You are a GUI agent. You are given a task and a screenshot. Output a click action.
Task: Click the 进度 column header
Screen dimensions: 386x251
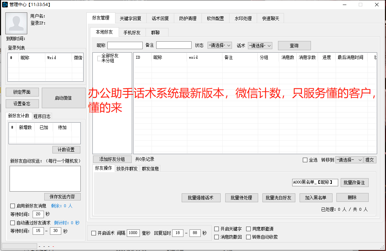tap(327, 57)
